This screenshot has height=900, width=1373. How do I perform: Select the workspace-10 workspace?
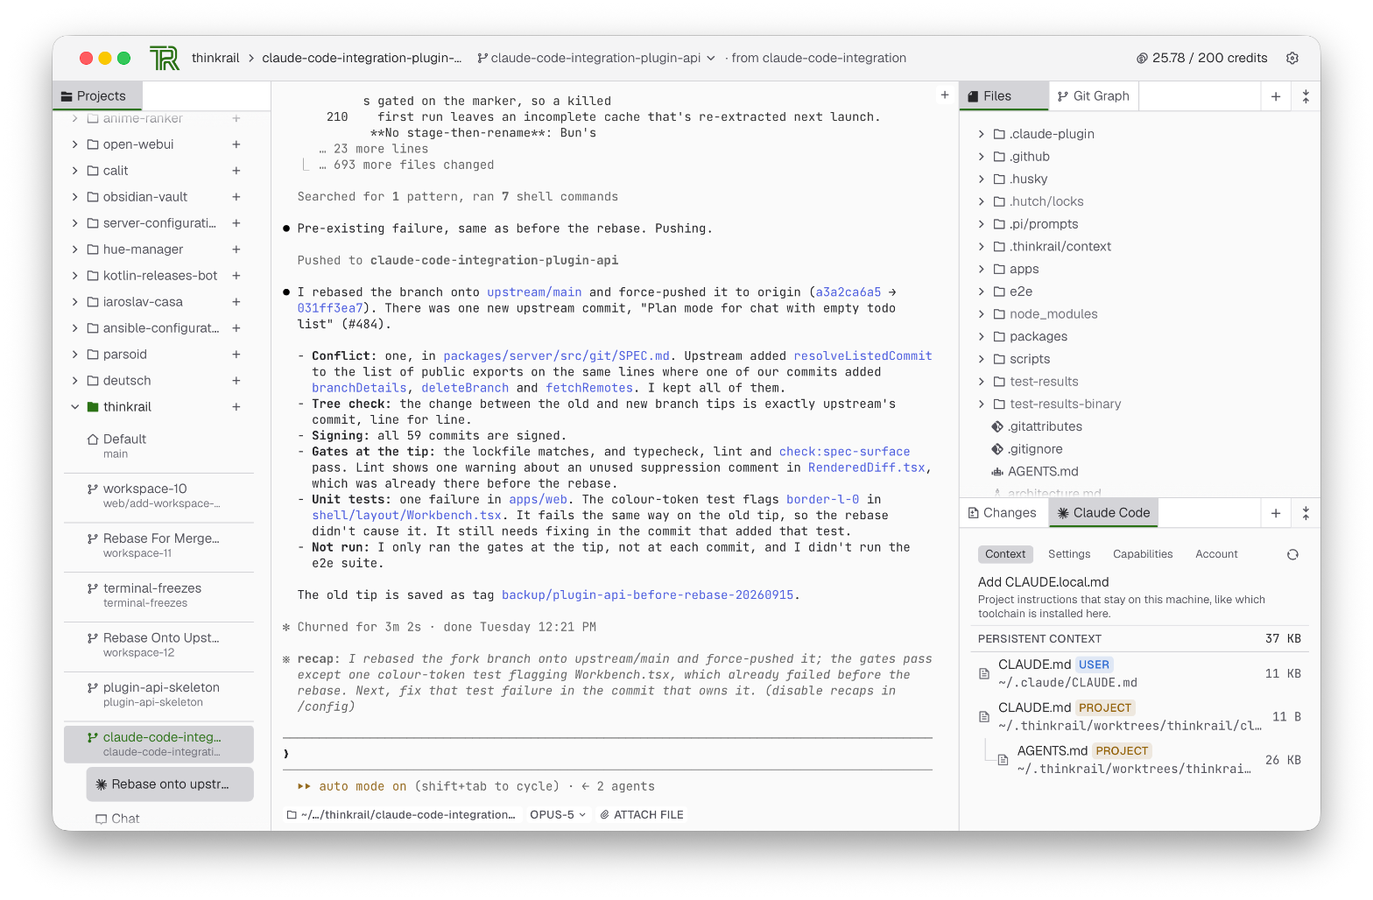coord(158,496)
